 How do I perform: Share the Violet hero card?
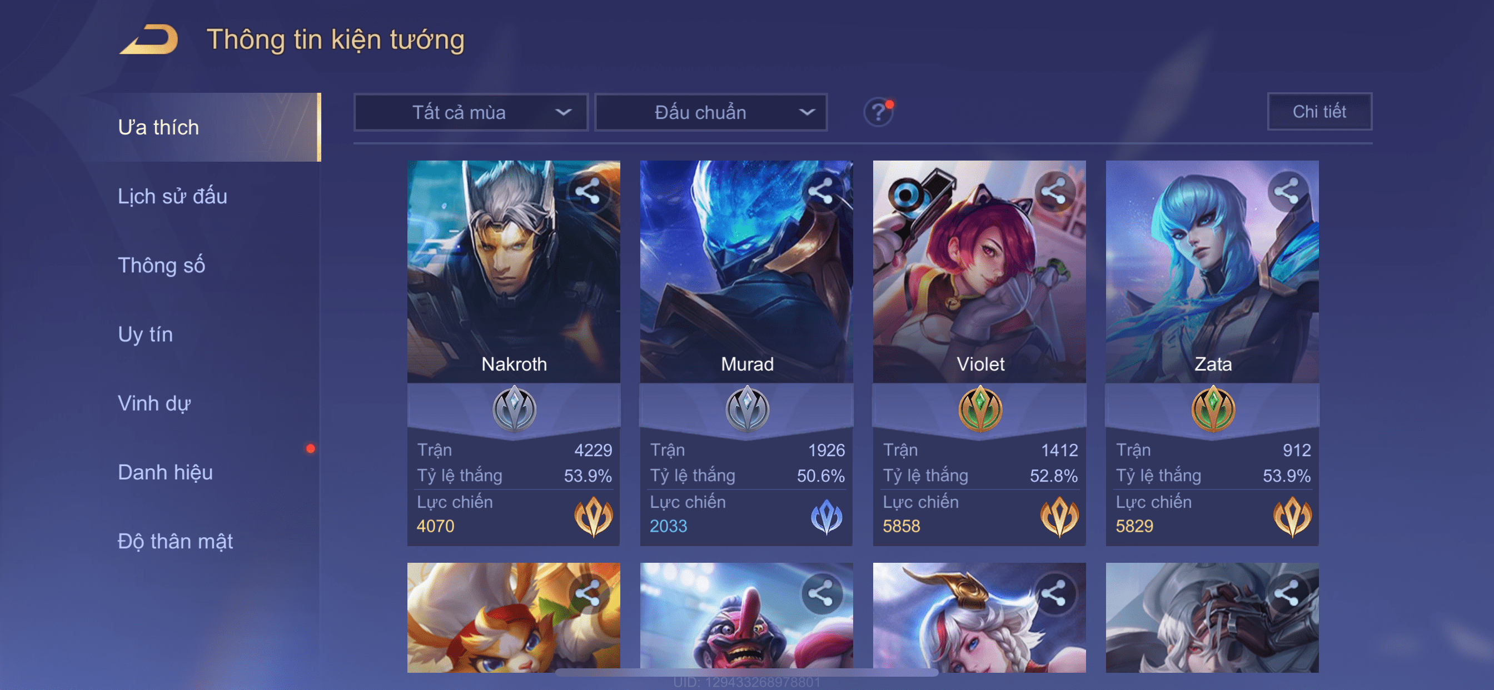(1054, 191)
